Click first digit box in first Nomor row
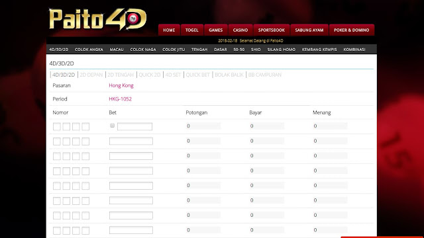Viewport: 424px width, 238px height. click(x=57, y=126)
